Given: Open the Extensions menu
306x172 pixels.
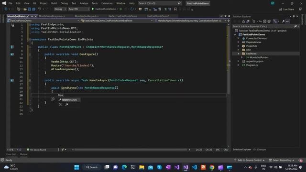Looking at the screenshot, I should 107,3.
